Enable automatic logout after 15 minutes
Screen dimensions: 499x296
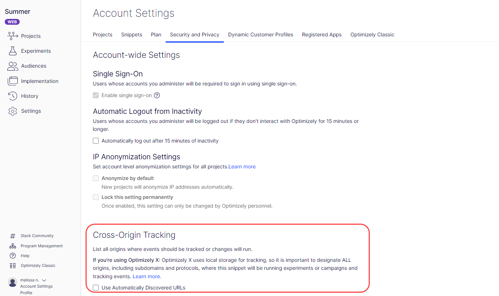click(96, 140)
